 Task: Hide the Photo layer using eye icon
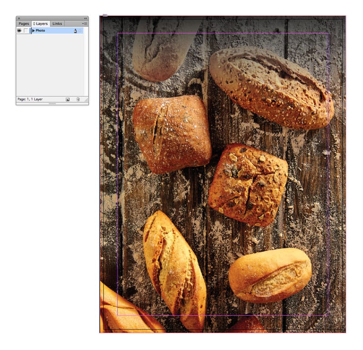click(20, 30)
